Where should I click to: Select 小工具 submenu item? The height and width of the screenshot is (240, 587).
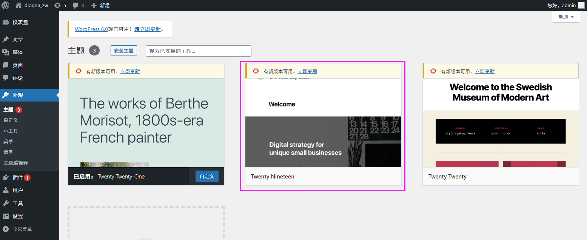click(11, 131)
